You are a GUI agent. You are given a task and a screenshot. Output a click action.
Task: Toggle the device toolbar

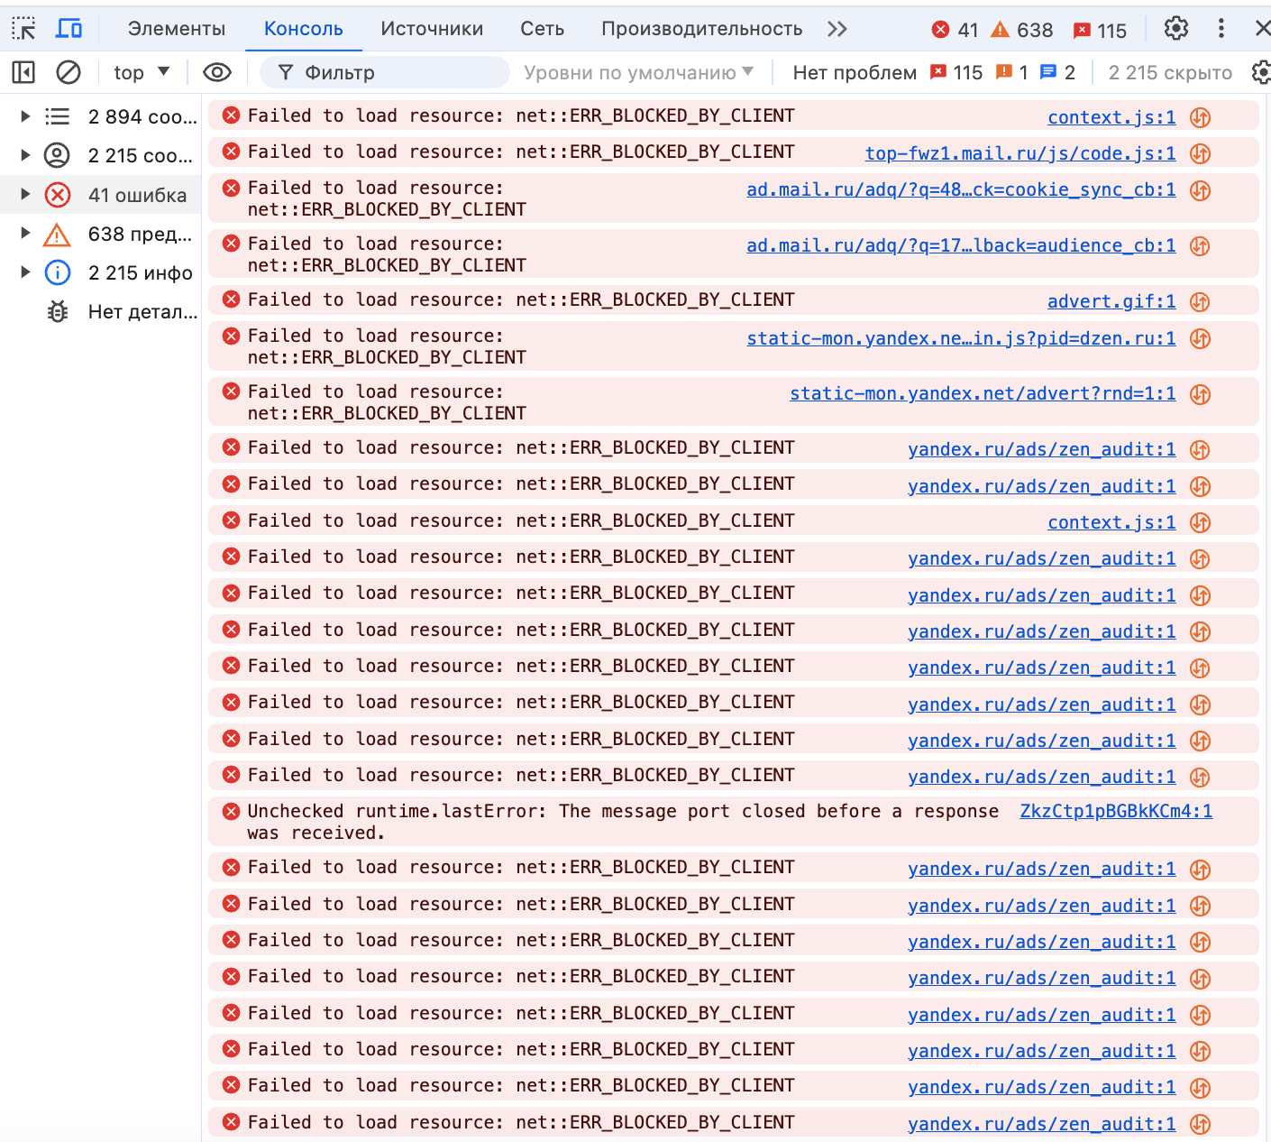[69, 28]
